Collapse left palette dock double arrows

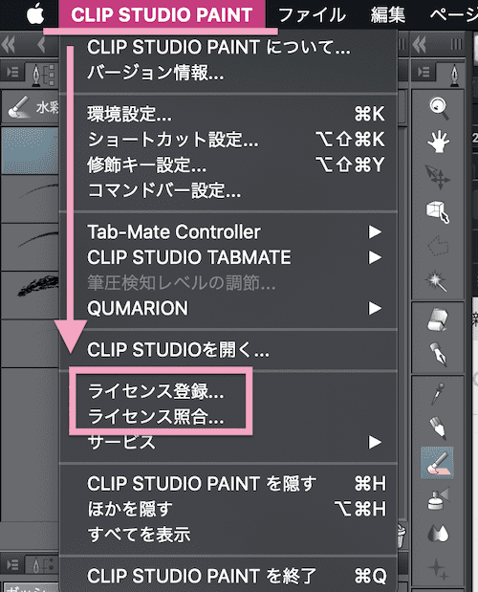tap(8, 45)
